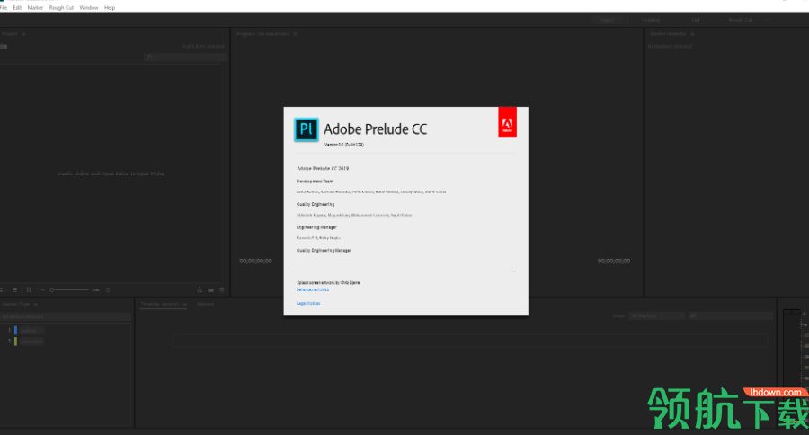Click the right 00;00;00;00 duration timecode

pos(614,262)
